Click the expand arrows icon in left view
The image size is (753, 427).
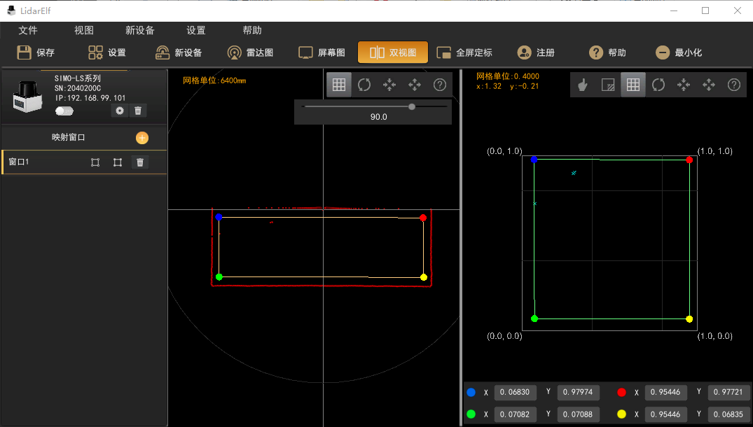(415, 85)
